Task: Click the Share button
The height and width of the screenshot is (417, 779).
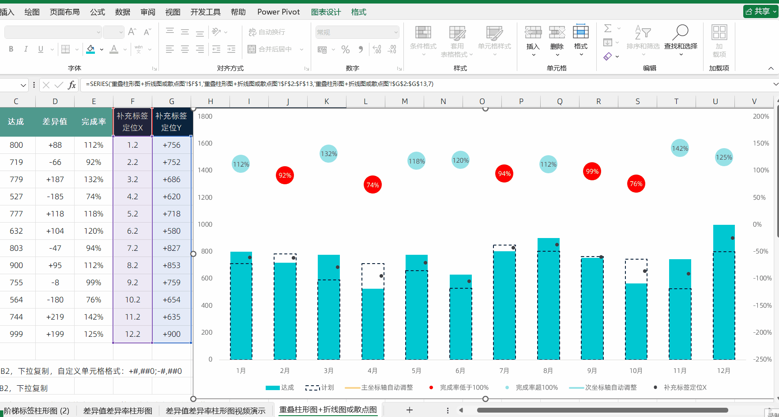Action: point(760,11)
